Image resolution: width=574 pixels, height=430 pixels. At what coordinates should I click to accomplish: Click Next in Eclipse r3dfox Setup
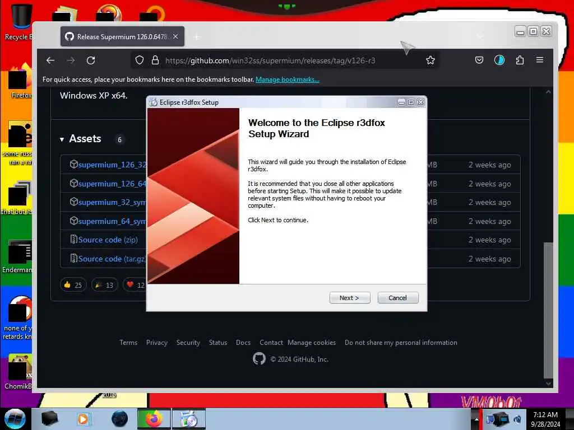point(350,298)
